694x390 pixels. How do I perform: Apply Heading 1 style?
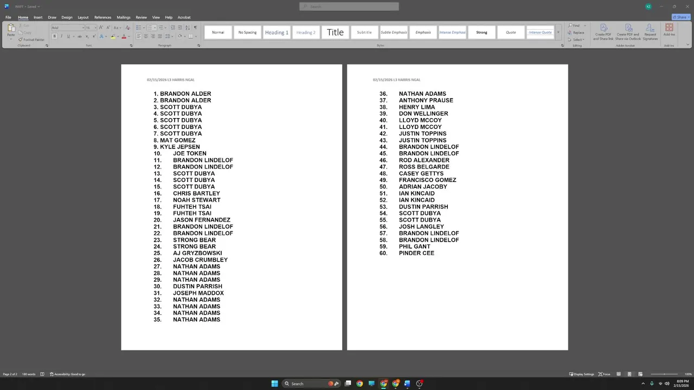pos(277,32)
